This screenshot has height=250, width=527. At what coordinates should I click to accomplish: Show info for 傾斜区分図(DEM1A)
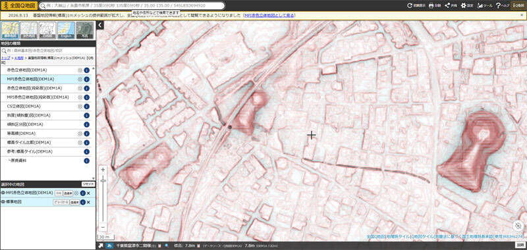coord(87,124)
